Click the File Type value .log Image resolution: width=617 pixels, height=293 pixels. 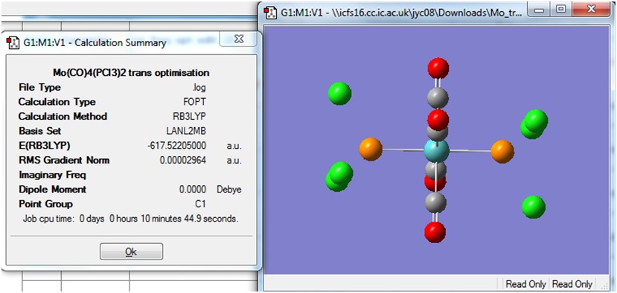[199, 87]
